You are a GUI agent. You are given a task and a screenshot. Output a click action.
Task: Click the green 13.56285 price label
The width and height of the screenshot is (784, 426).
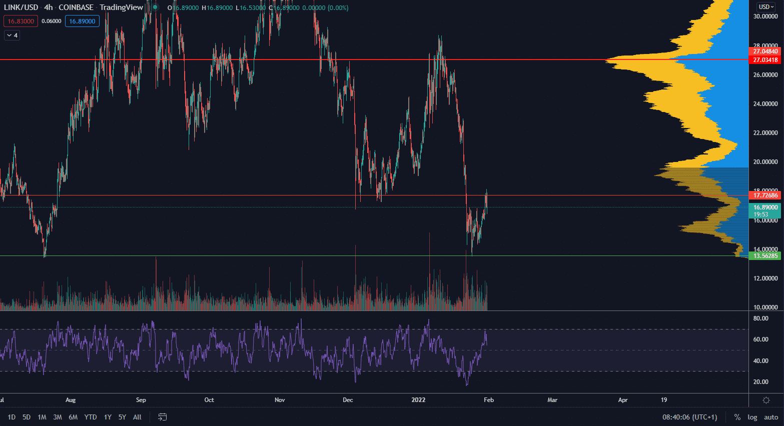766,256
